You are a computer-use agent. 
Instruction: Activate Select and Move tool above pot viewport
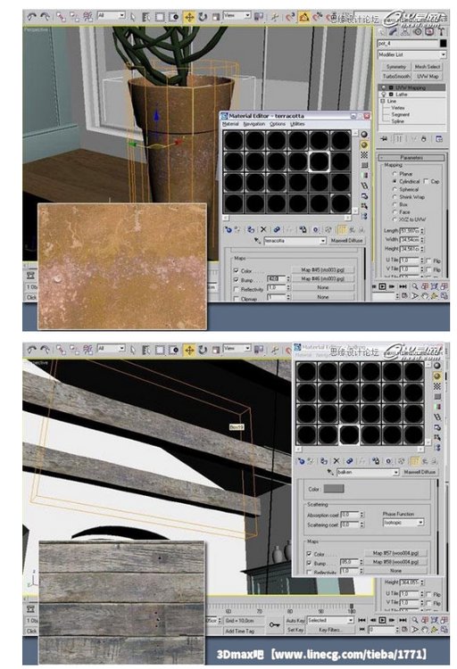[x=188, y=17]
